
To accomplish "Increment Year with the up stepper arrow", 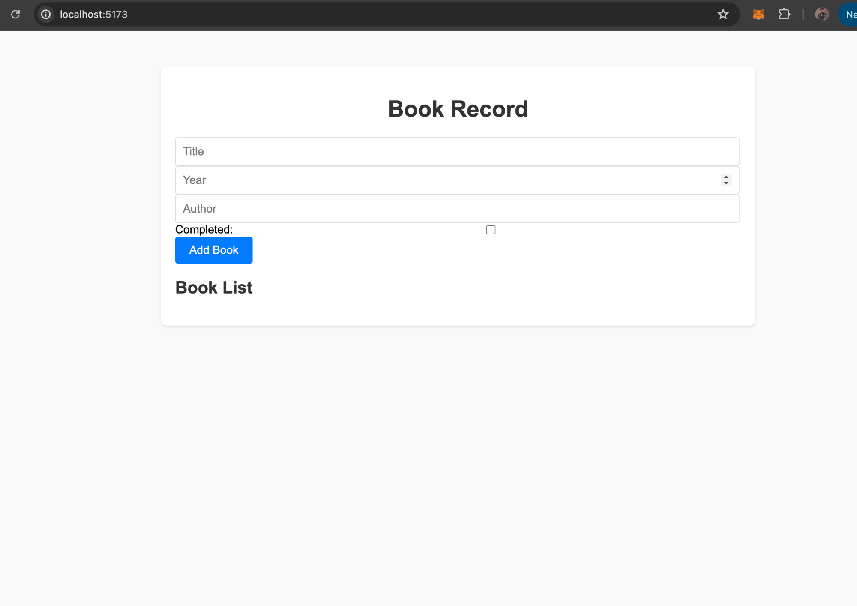I will tap(726, 177).
